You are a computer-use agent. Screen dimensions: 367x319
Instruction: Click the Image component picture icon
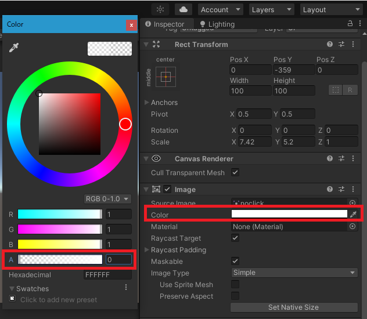(156, 189)
